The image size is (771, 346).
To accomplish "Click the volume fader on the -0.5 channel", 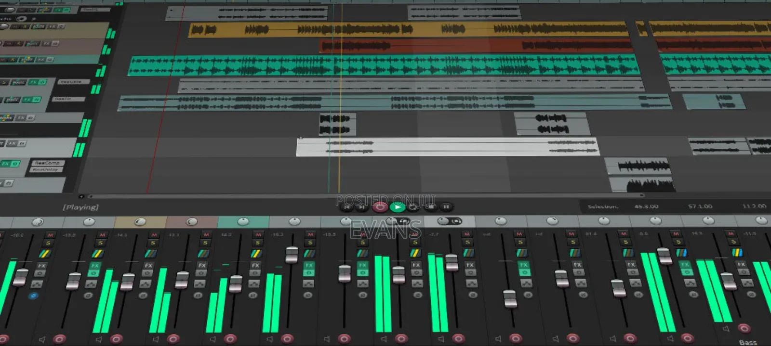I will pyautogui.click(x=665, y=256).
